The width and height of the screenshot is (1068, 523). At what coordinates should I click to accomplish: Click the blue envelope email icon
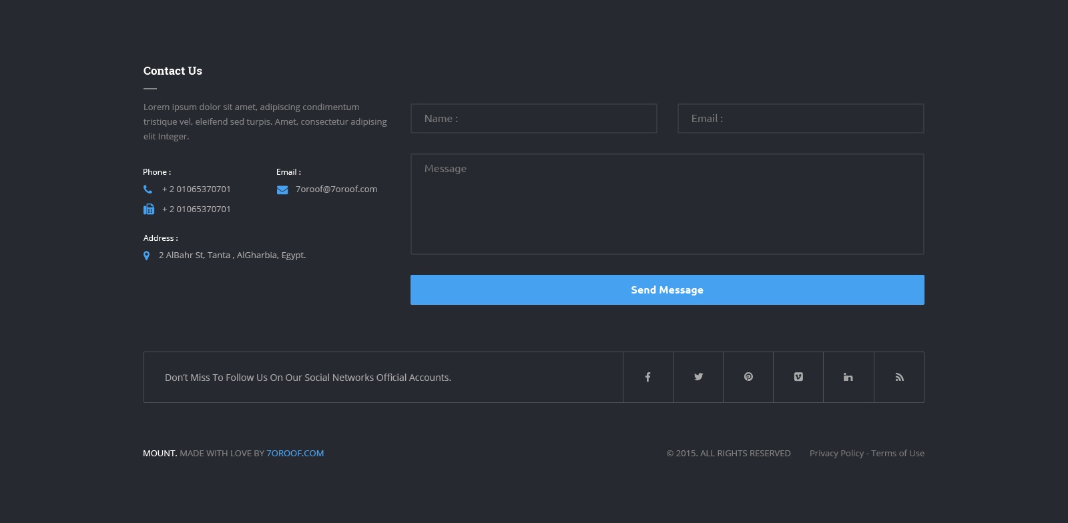tap(282, 190)
